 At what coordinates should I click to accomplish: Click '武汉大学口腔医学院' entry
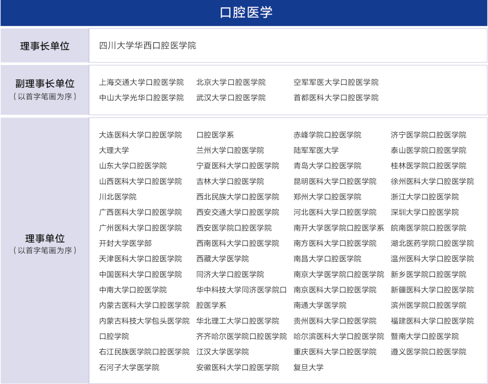pos(231,98)
